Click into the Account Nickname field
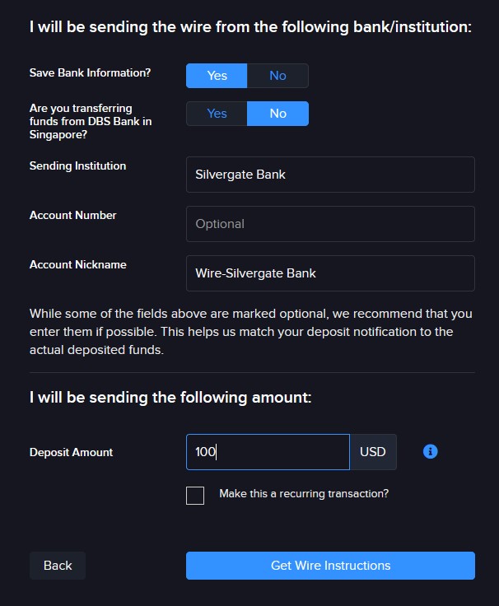 [330, 273]
